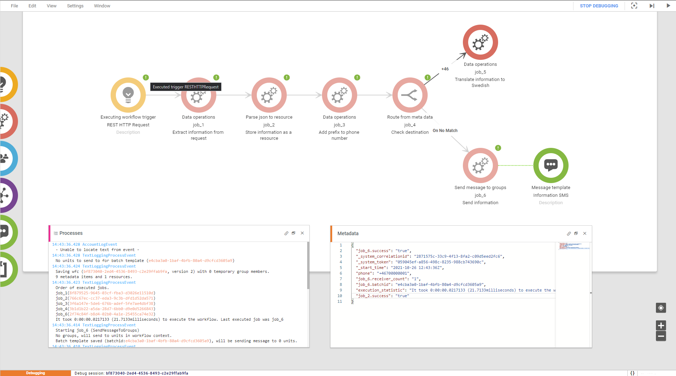Select the yellow lightbulb trigger palette icon
Screen dimensions: 676x376
coord(5,84)
